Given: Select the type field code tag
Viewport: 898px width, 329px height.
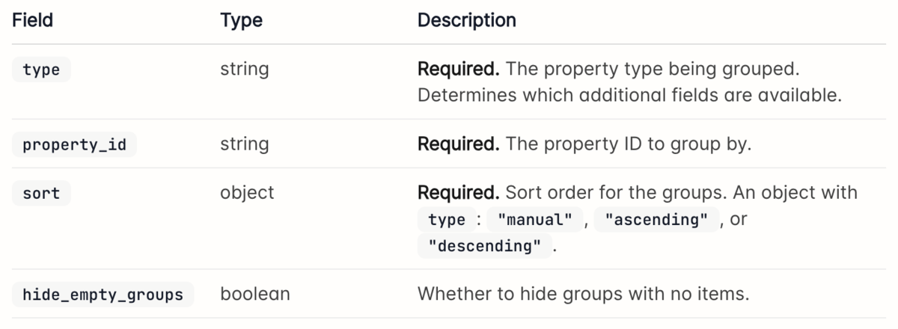Looking at the screenshot, I should pos(41,70).
